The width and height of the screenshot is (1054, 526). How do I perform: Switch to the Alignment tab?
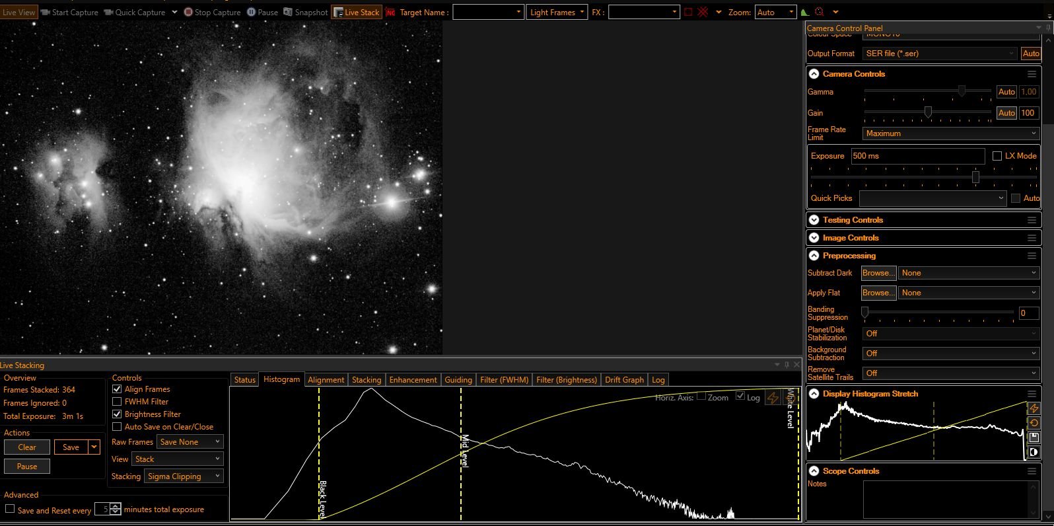point(326,380)
